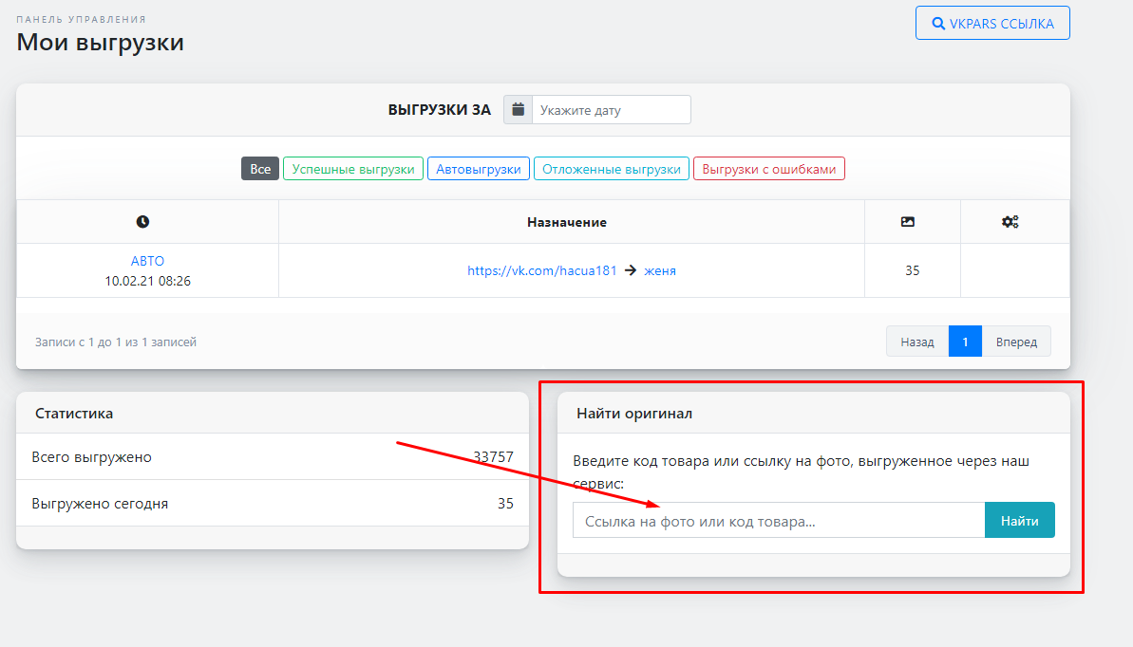This screenshot has height=647, width=1133.
Task: Sort by the clock icon column header
Action: (142, 222)
